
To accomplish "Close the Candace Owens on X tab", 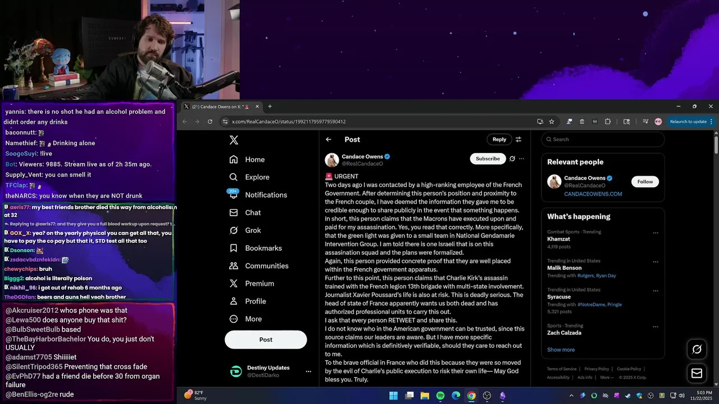I will pos(257,107).
